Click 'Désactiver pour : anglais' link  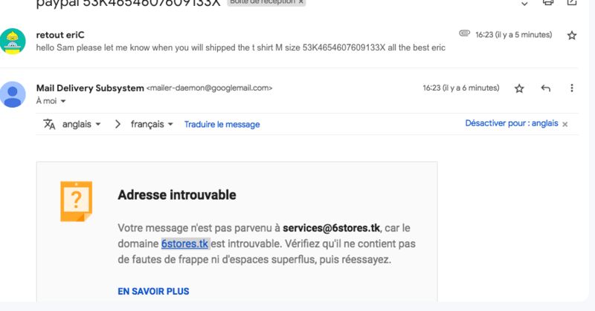[x=512, y=123]
